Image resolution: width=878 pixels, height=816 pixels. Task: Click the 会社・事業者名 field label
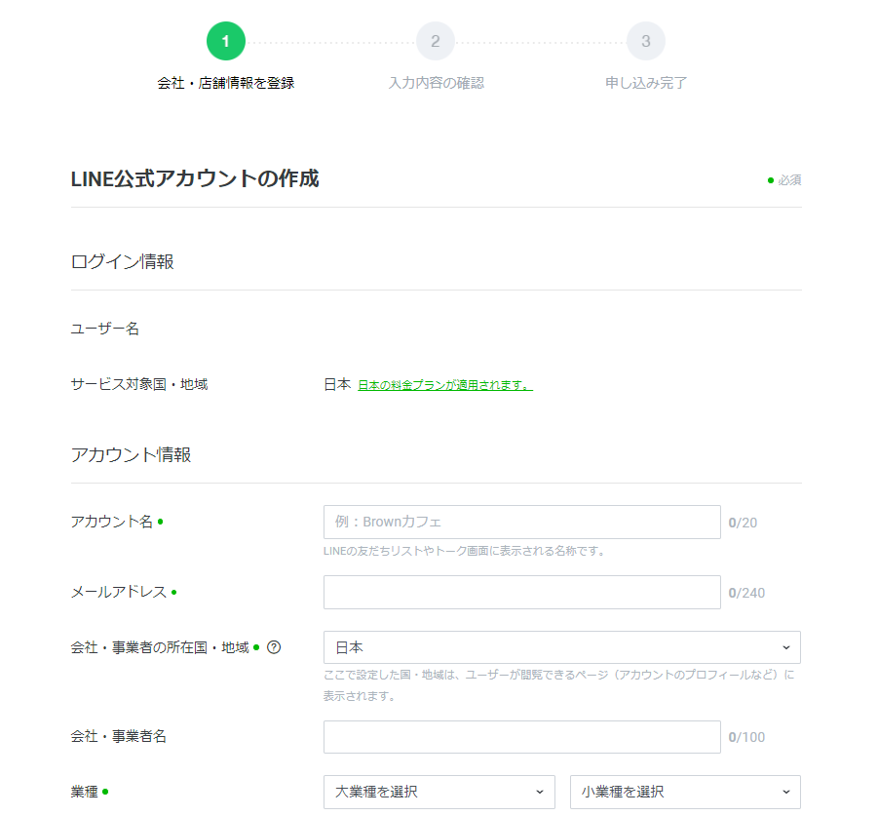point(119,736)
